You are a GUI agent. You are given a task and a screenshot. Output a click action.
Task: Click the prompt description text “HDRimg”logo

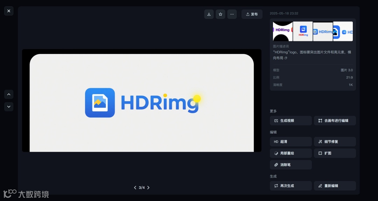(312, 55)
